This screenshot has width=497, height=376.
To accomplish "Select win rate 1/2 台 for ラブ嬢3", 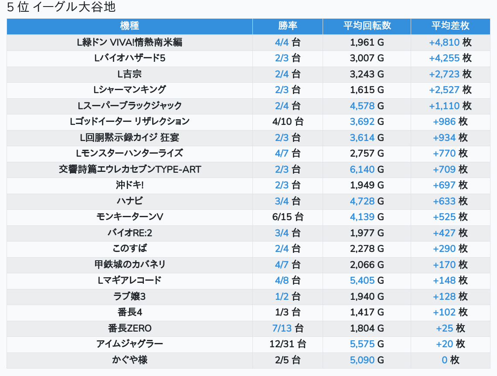I will click(x=287, y=296).
